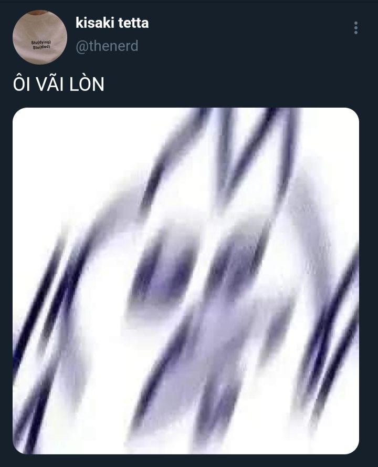Open the blurry purple attached image
Viewport: 378px width, 467px height.
186,281
